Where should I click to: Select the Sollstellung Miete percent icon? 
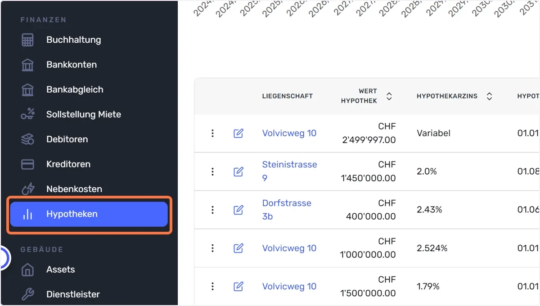coord(28,114)
